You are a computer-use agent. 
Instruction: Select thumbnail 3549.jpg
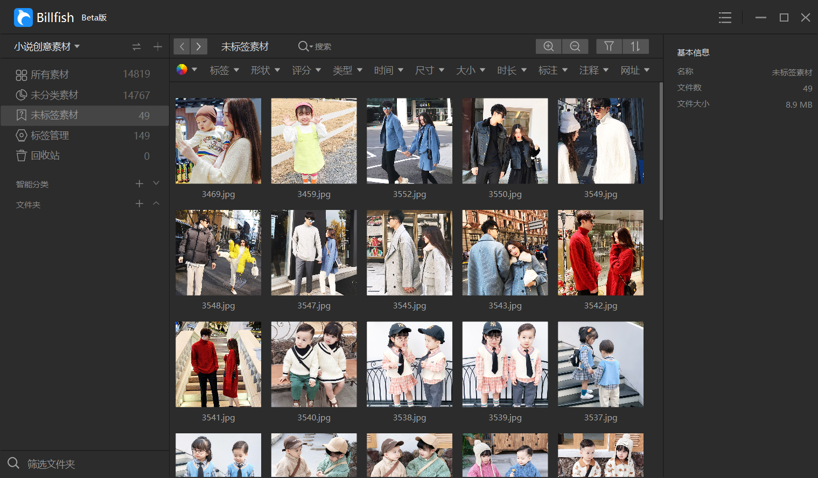(600, 140)
